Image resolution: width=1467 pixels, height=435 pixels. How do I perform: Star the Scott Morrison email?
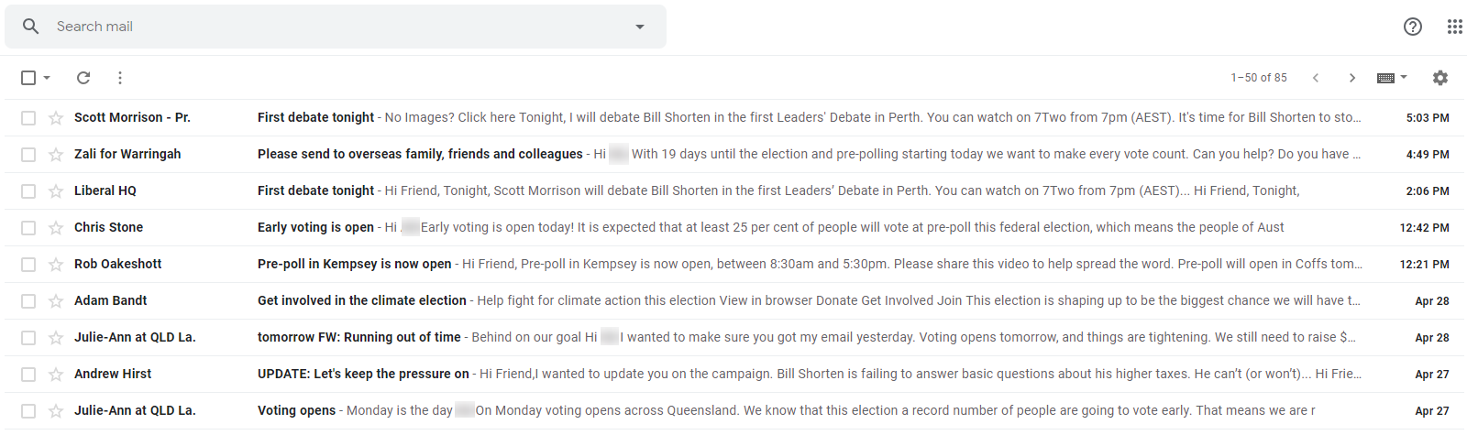56,118
